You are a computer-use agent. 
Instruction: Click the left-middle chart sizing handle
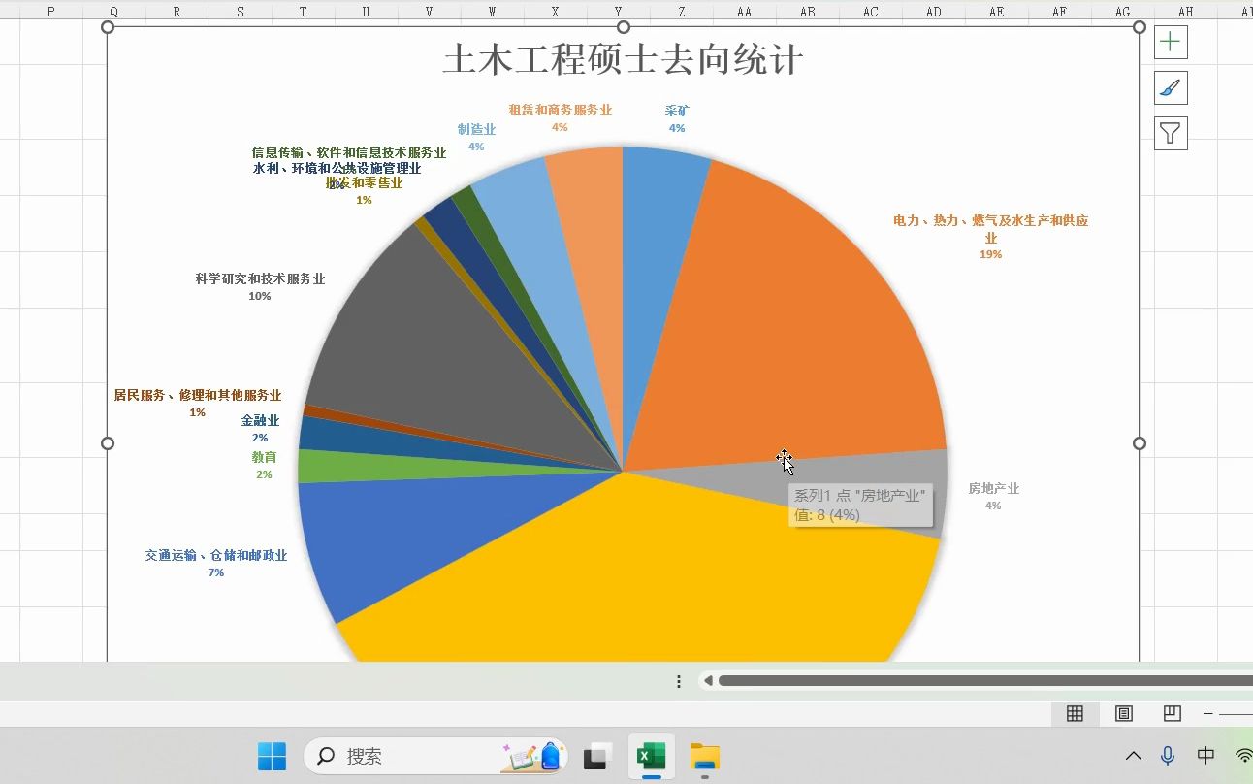pyautogui.click(x=108, y=443)
